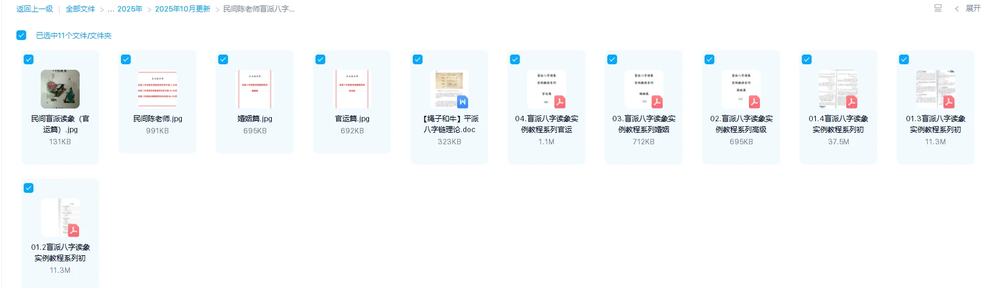Click the 323KB file size label
This screenshot has height=288, width=997.
[449, 142]
